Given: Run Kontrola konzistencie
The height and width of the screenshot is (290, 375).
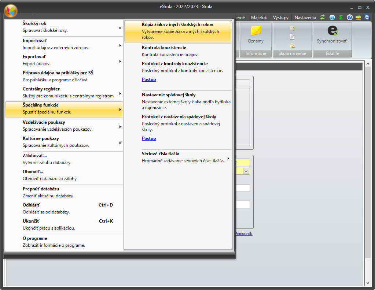Looking at the screenshot, I should (x=178, y=51).
